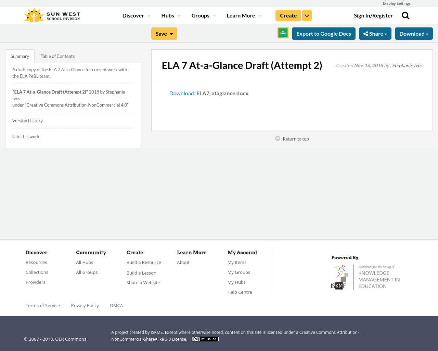Open the Learn More menu
Viewport: 438px width, 351px height.
tap(241, 15)
